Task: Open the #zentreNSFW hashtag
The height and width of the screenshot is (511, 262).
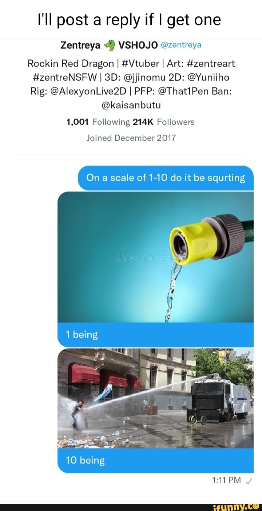Action: click(x=60, y=77)
